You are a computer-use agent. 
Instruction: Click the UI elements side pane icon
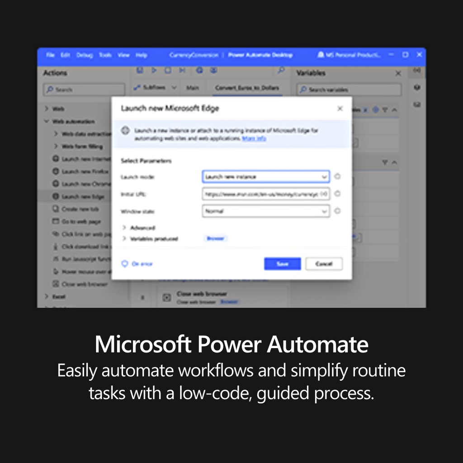point(416,87)
